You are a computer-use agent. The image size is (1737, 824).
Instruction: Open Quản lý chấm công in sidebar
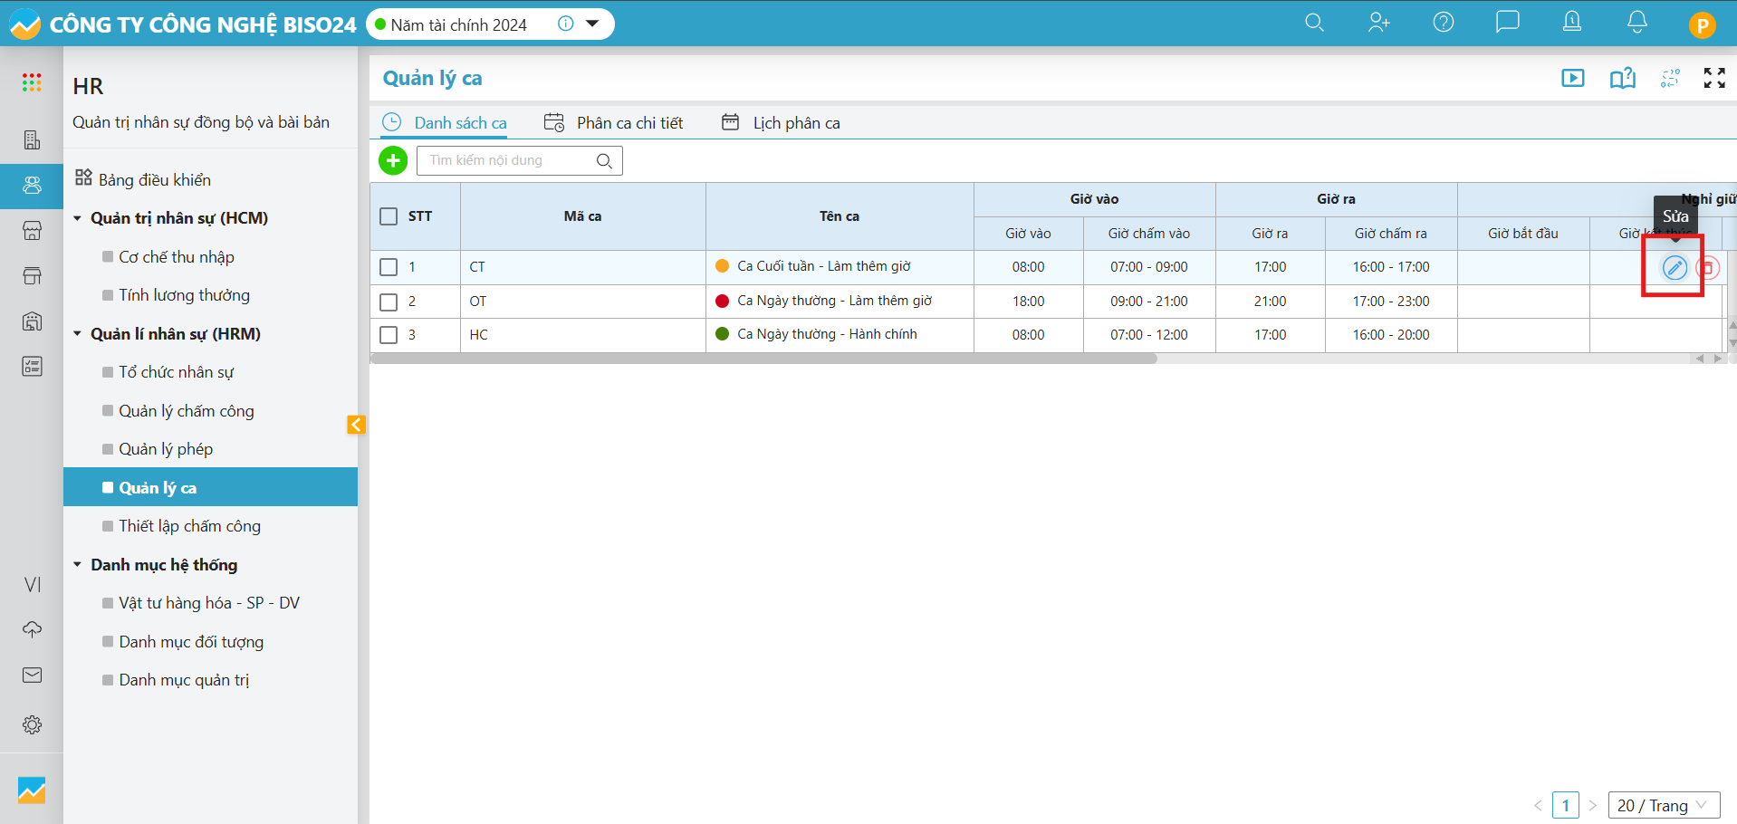pyautogui.click(x=186, y=411)
